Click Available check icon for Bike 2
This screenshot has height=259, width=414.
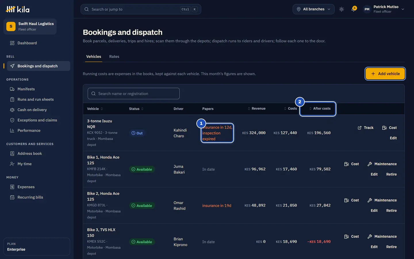pos(133,206)
